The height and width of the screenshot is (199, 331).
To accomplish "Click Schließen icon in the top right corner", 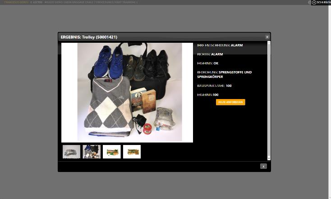I will pyautogui.click(x=314, y=2).
